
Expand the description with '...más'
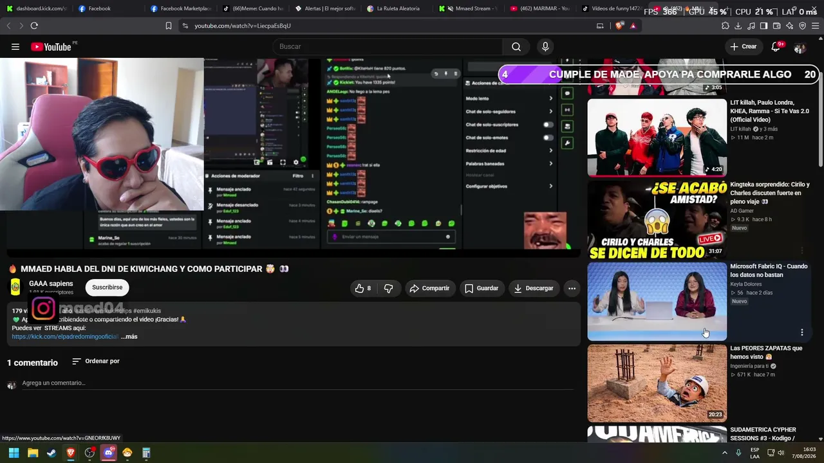129,336
